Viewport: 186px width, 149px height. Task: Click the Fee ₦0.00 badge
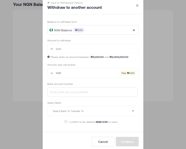tap(128, 73)
